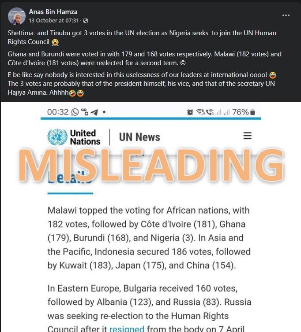Open the article screenshot image
Screen dimensions: 301x332
coord(151,217)
